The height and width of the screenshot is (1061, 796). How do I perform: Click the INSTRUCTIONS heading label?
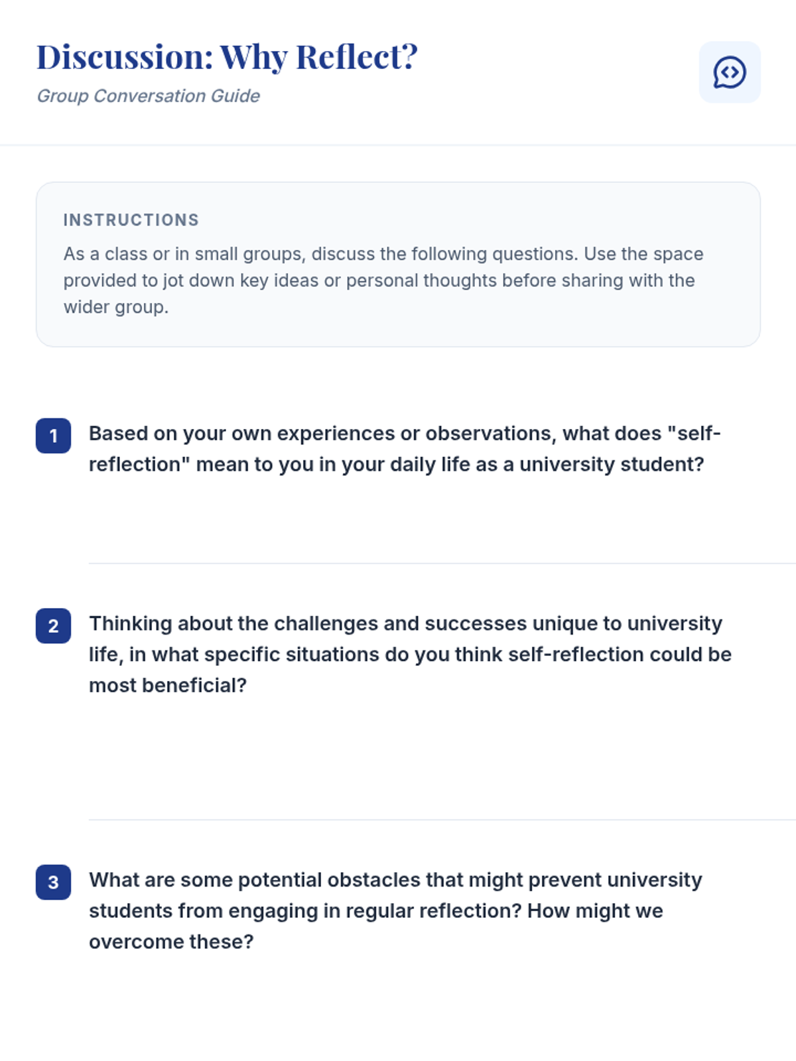pos(131,220)
